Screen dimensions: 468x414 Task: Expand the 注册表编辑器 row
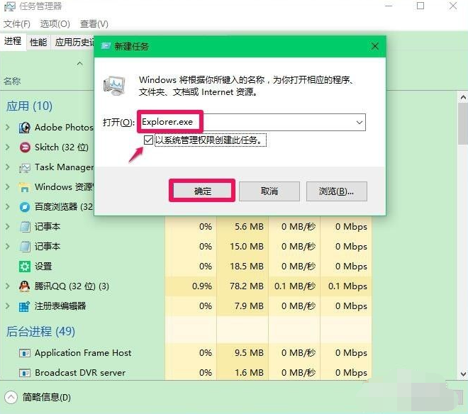pyautogui.click(x=8, y=306)
